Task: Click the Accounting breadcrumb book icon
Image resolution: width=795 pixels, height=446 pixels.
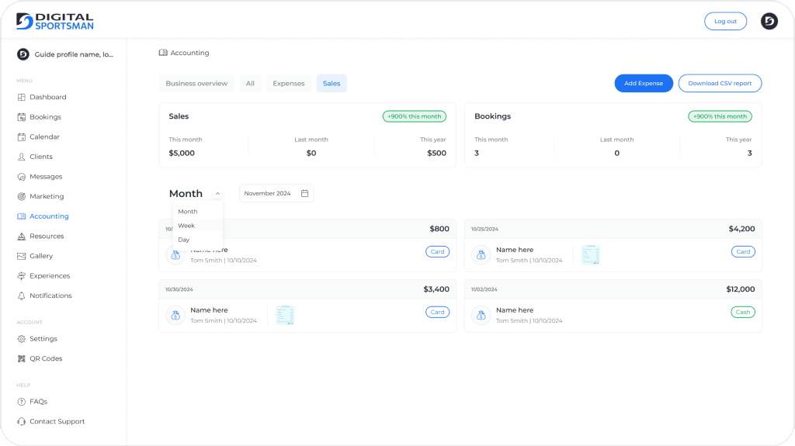Action: tap(163, 53)
